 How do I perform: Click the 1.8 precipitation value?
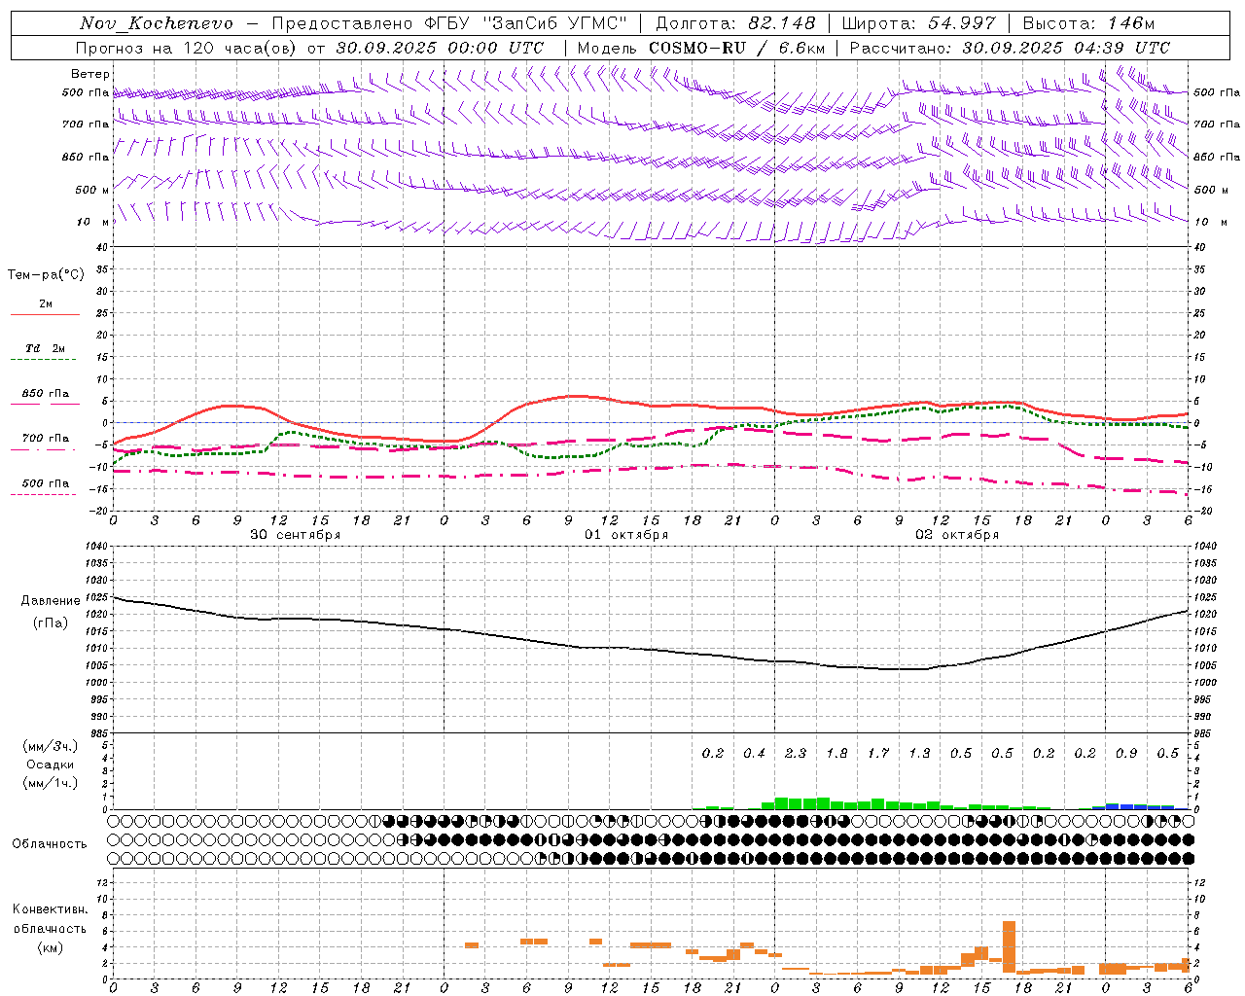(x=836, y=754)
